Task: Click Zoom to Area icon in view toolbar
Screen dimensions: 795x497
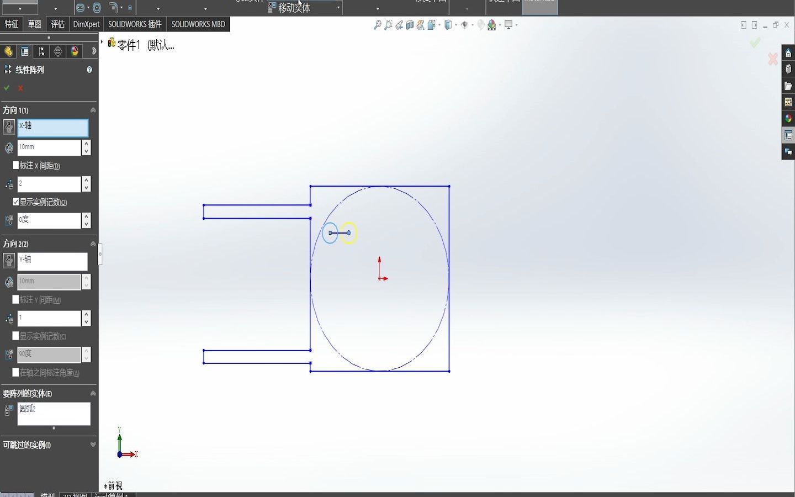Action: pyautogui.click(x=389, y=25)
